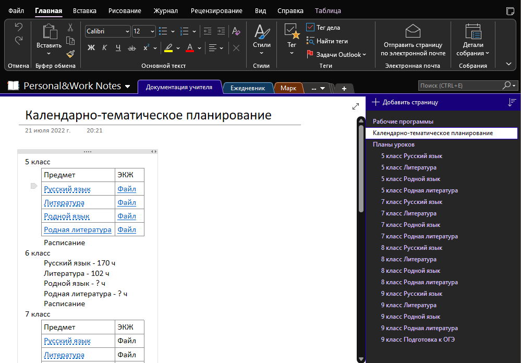Click the Email Page envelope icon
521x363 pixels.
[x=413, y=31]
